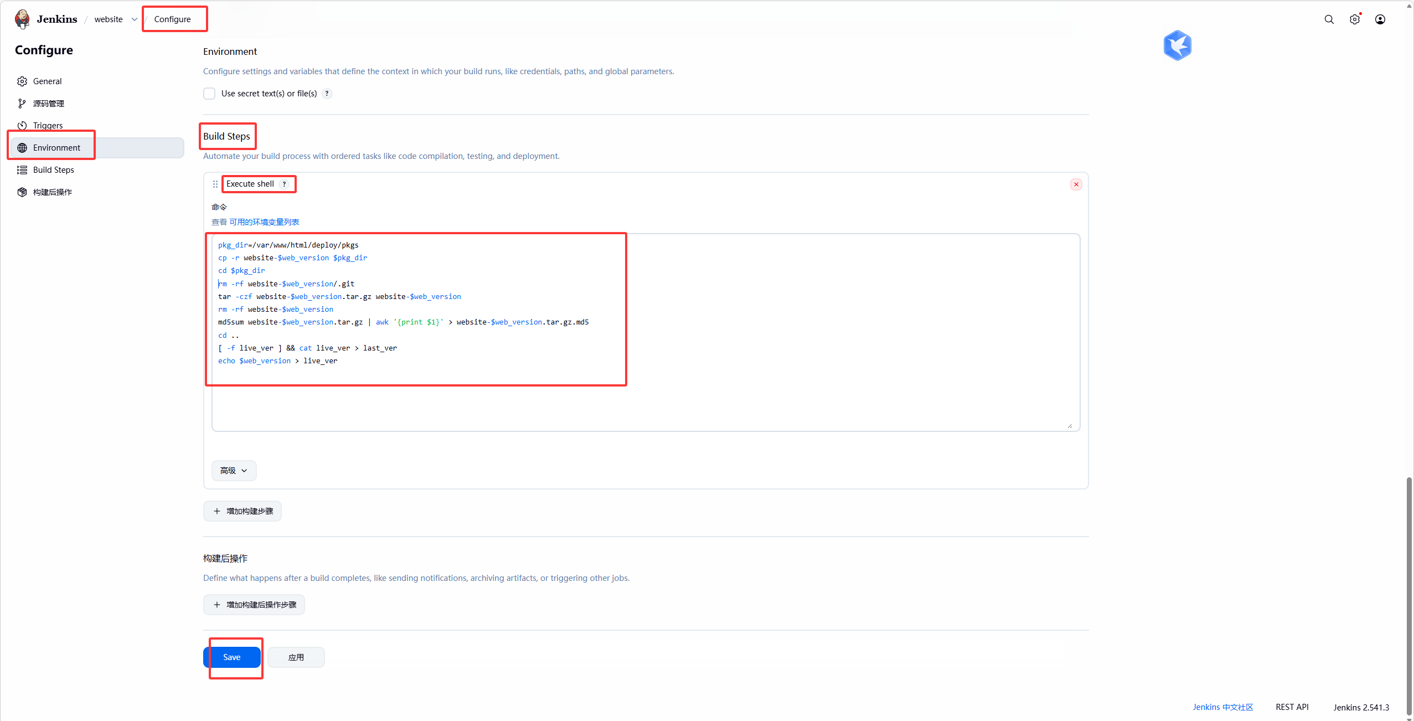Click the Jenkins logo icon
Screen dimensions: 1414x721
click(x=22, y=19)
